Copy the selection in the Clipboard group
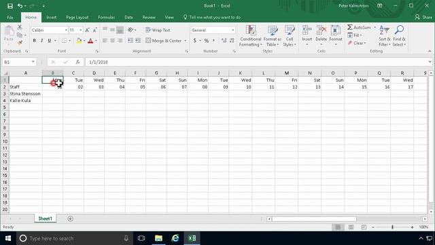This screenshot has height=245, width=435. 20,35
